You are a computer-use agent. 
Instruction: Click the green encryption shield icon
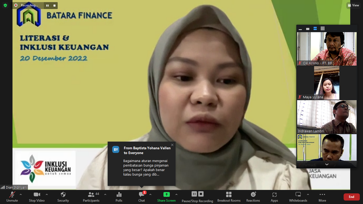(5, 5)
